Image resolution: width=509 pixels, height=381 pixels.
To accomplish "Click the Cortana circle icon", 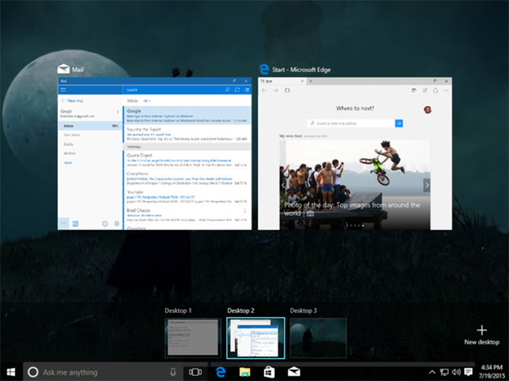I will [x=33, y=372].
